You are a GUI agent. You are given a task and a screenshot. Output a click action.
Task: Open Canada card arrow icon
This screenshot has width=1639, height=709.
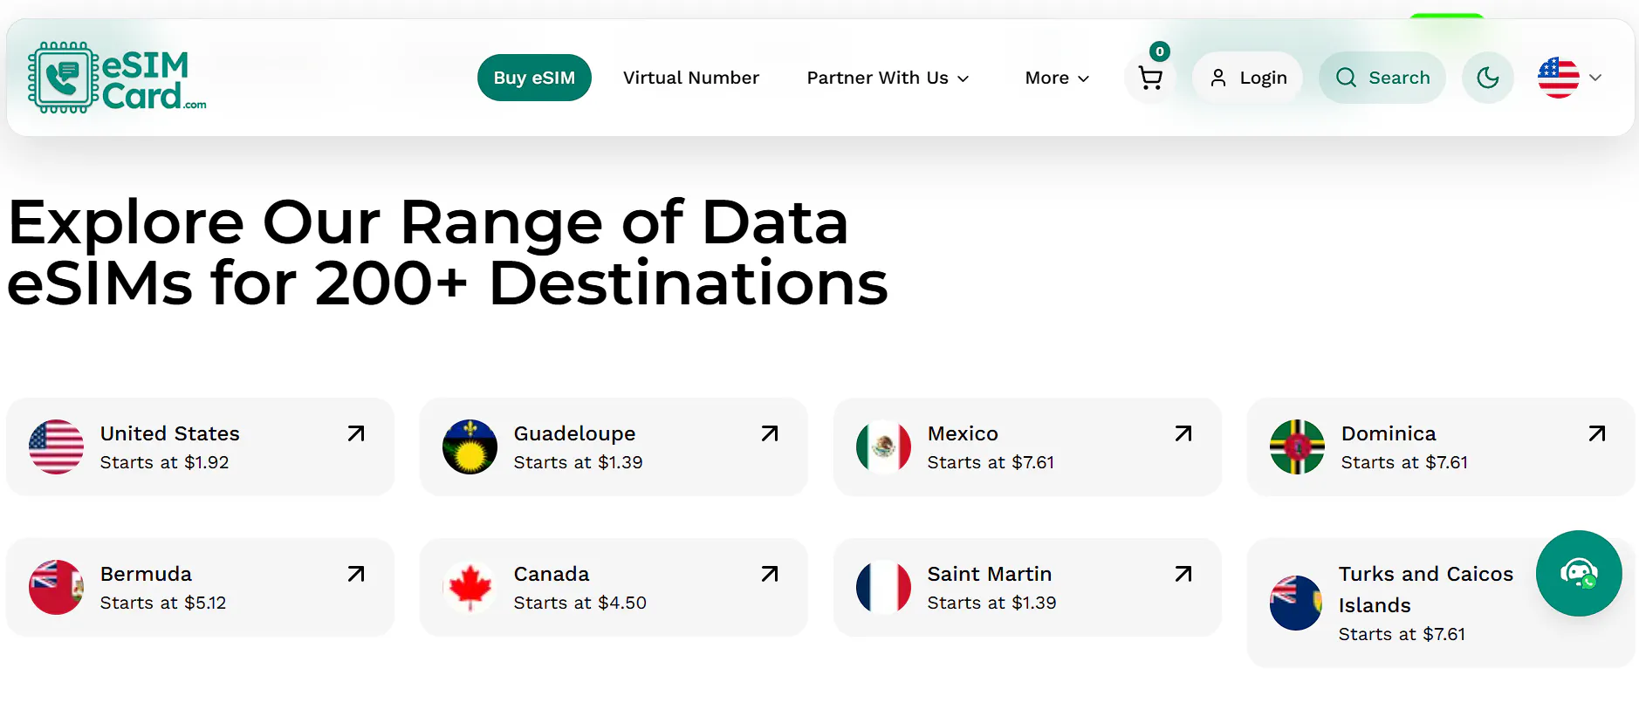point(770,574)
